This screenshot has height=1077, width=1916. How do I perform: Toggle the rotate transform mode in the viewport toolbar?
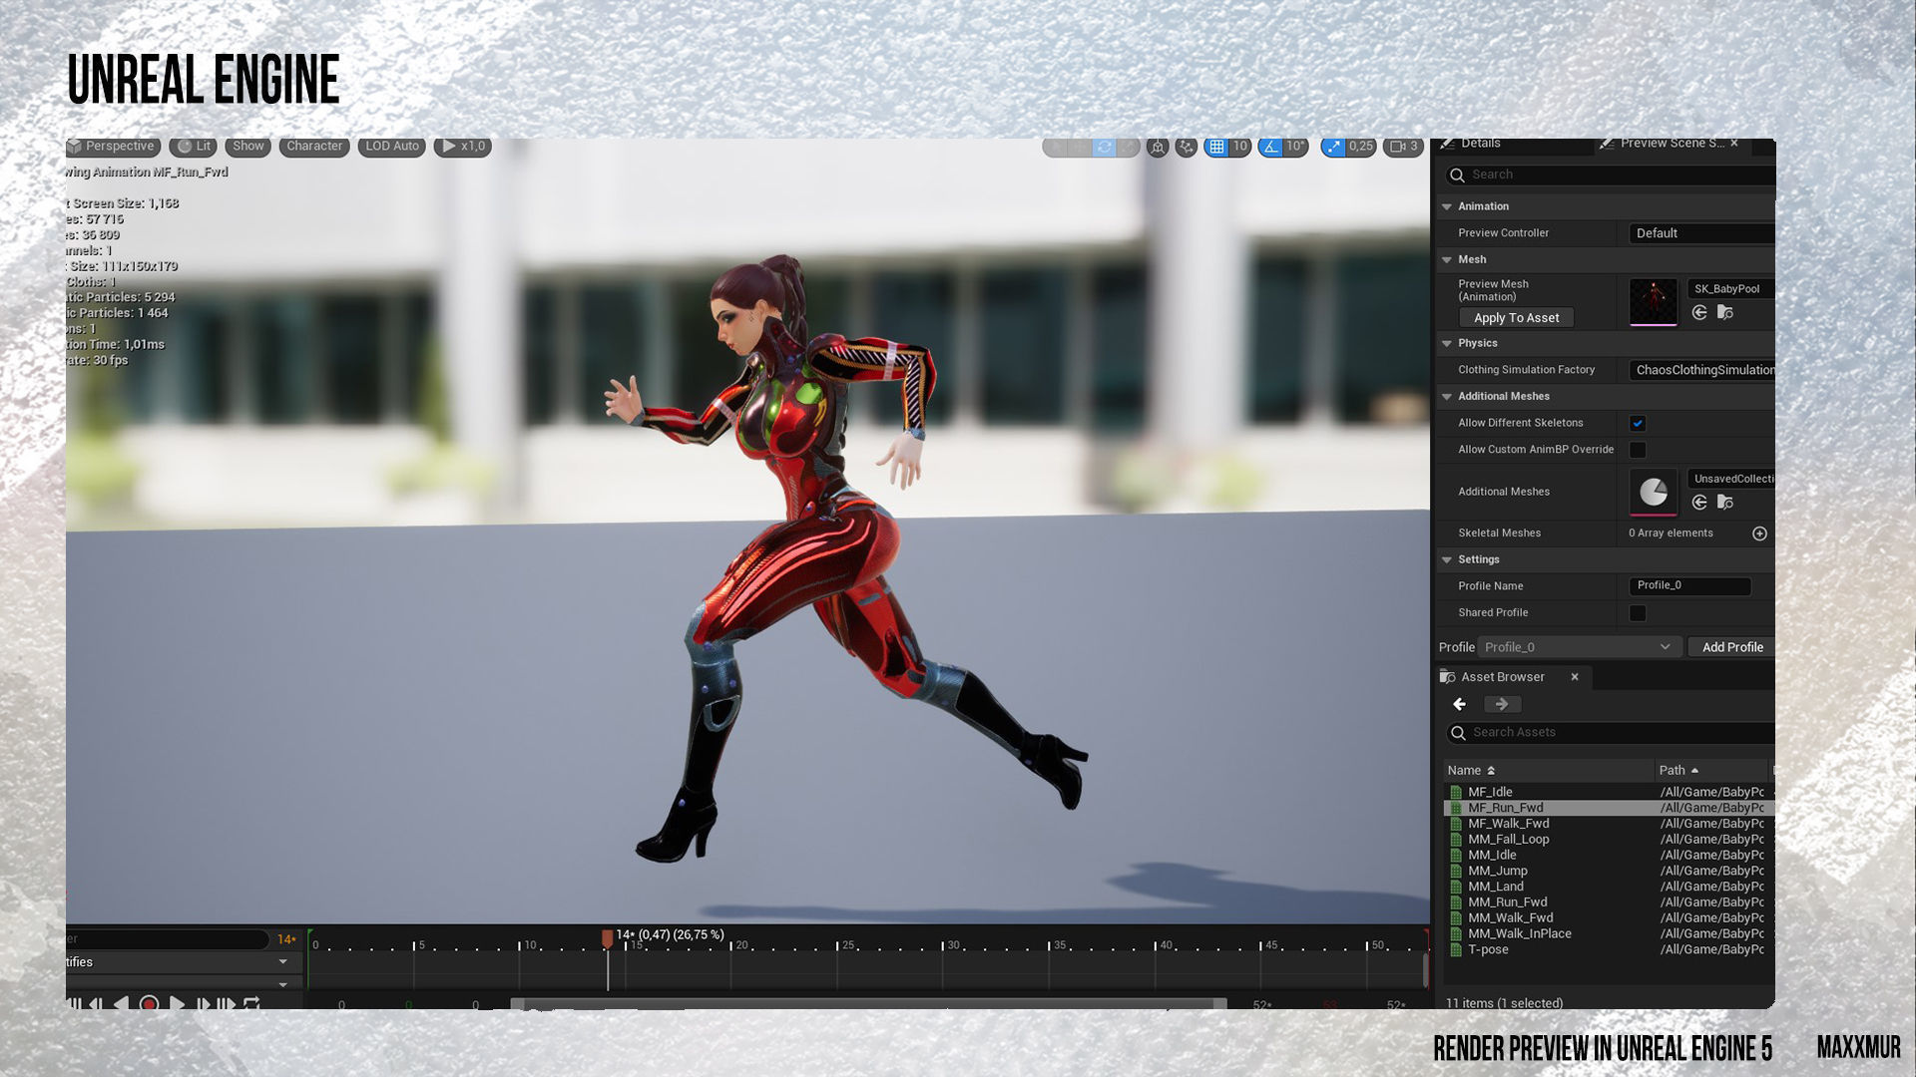pyautogui.click(x=1104, y=147)
